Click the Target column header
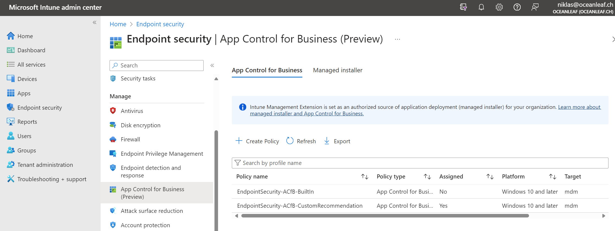615x231 pixels. click(x=573, y=177)
